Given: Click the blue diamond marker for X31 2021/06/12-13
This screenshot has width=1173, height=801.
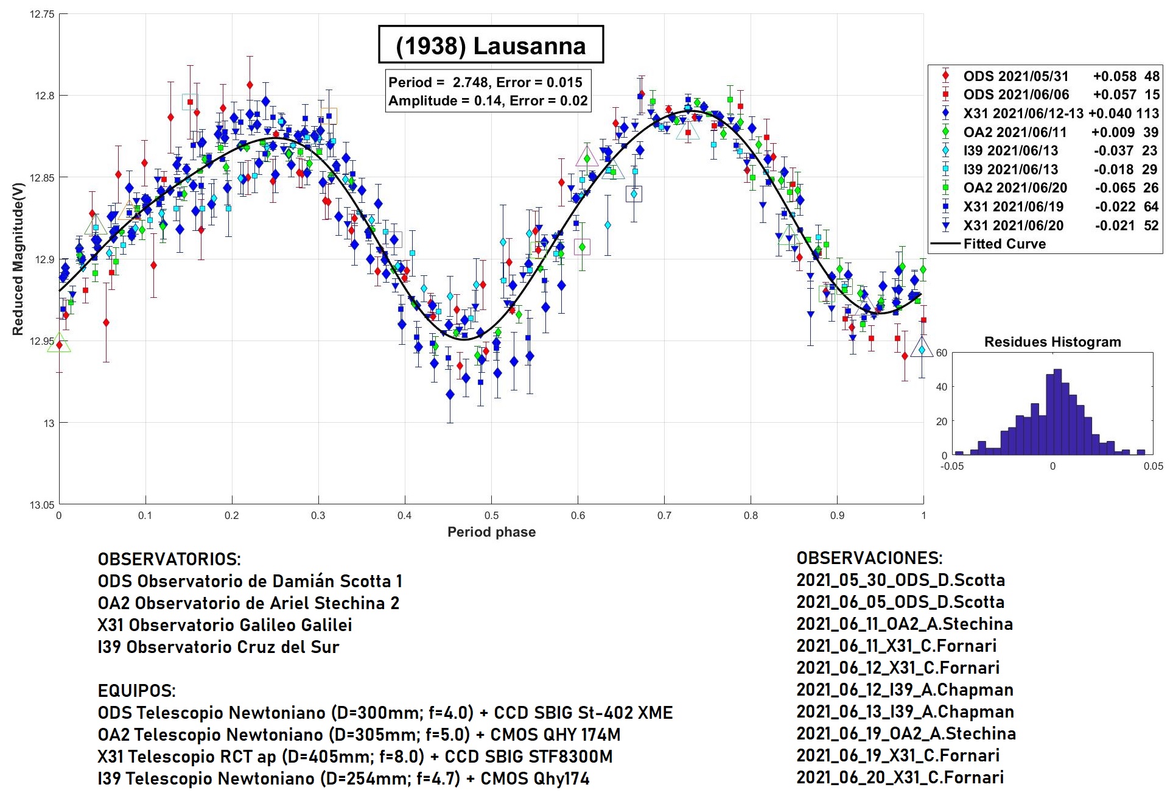Looking at the screenshot, I should click(x=945, y=113).
